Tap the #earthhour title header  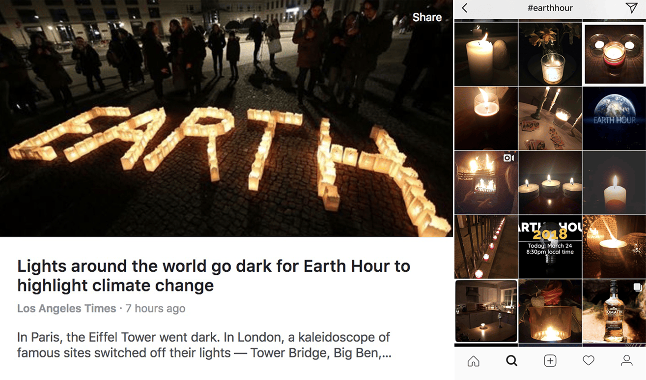tap(550, 8)
